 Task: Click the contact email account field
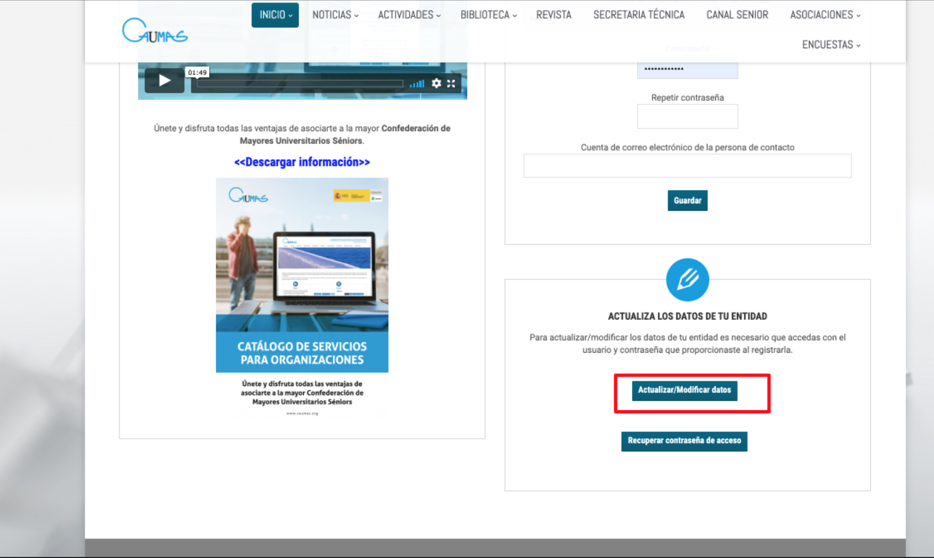(x=687, y=165)
